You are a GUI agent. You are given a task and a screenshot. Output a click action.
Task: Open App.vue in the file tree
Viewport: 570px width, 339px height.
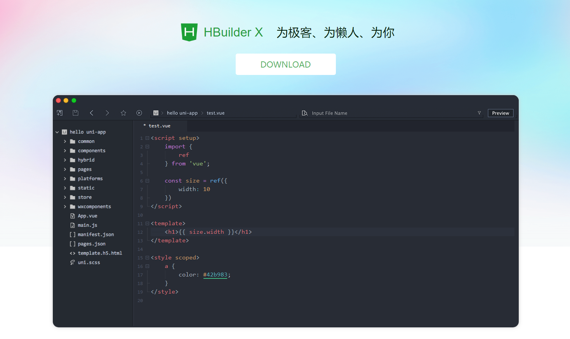point(87,216)
